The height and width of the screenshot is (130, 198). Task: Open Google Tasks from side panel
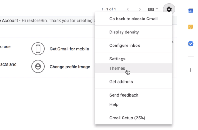tap(191, 44)
